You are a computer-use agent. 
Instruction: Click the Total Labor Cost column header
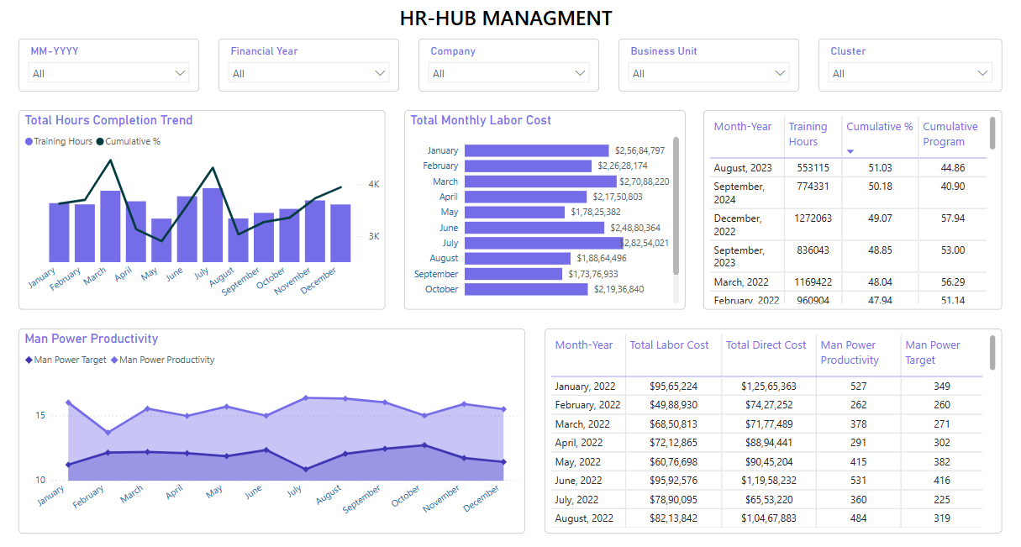[671, 345]
